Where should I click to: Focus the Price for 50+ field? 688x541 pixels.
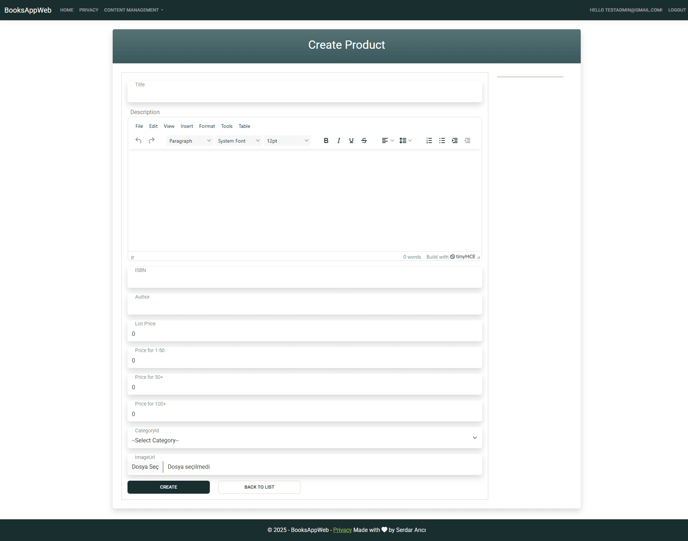(x=305, y=384)
